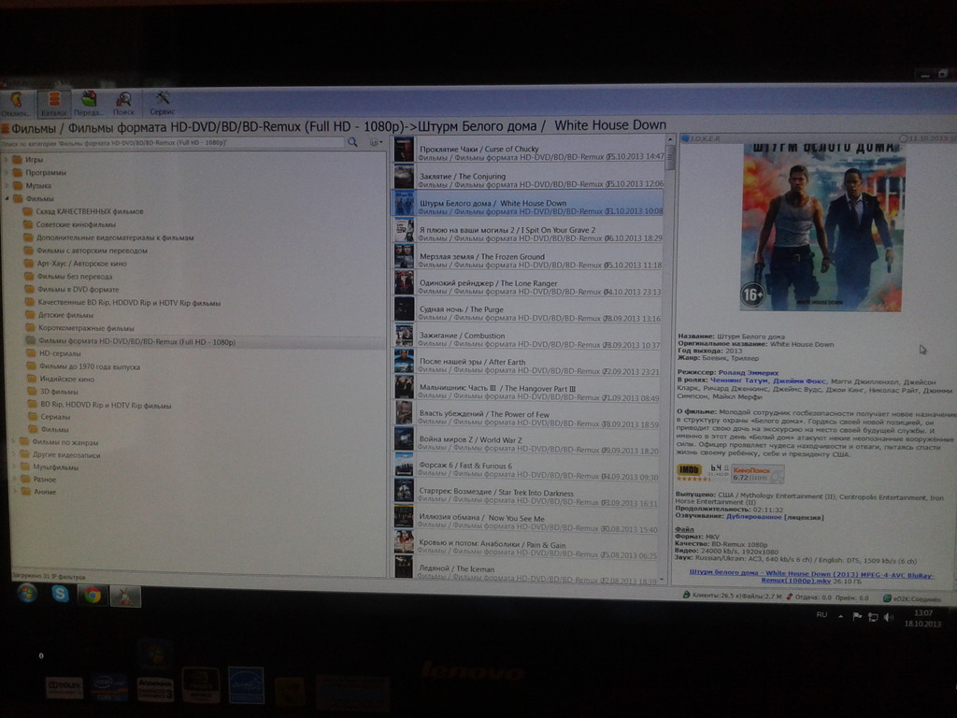Click the White House Down poster image
Screen dimensions: 957x718
(821, 227)
